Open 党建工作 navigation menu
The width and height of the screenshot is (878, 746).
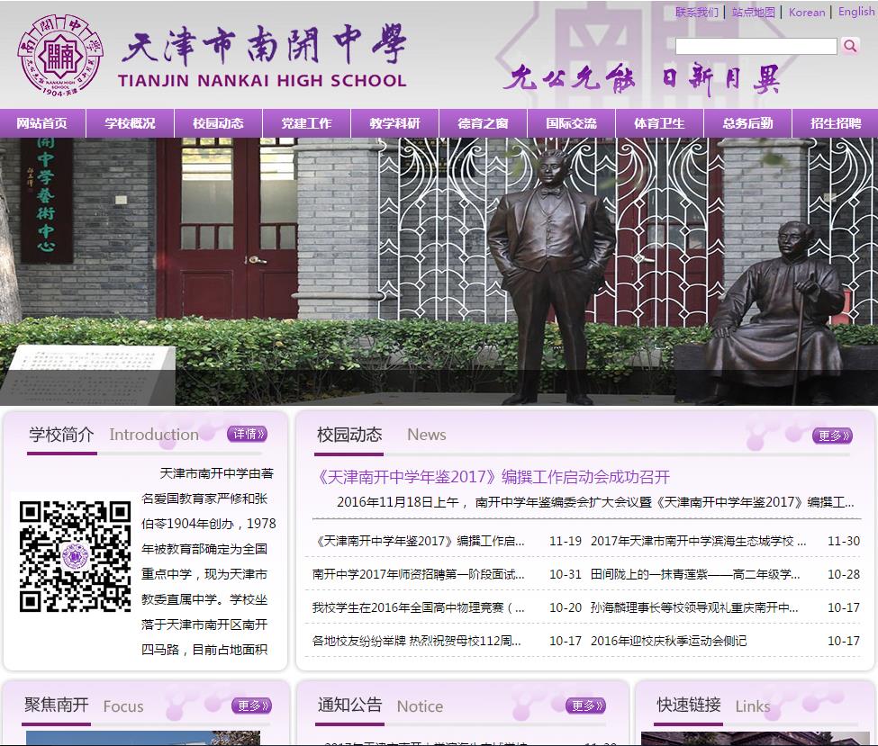point(306,123)
